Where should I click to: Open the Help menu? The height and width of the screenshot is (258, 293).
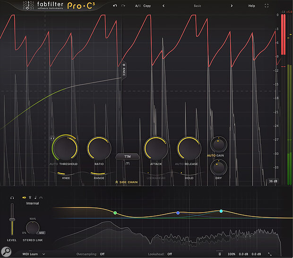click(x=251, y=6)
